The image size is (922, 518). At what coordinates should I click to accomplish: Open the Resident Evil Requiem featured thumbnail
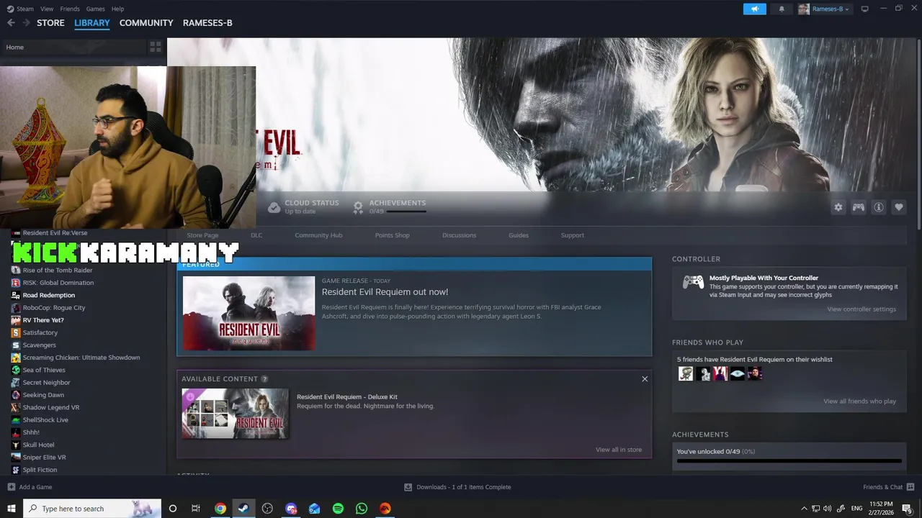pos(249,313)
